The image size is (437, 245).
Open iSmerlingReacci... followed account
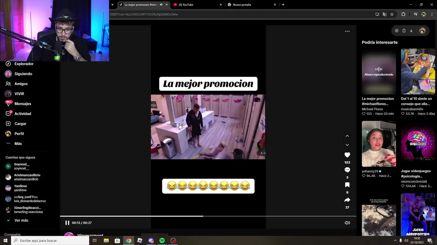pyautogui.click(x=24, y=210)
